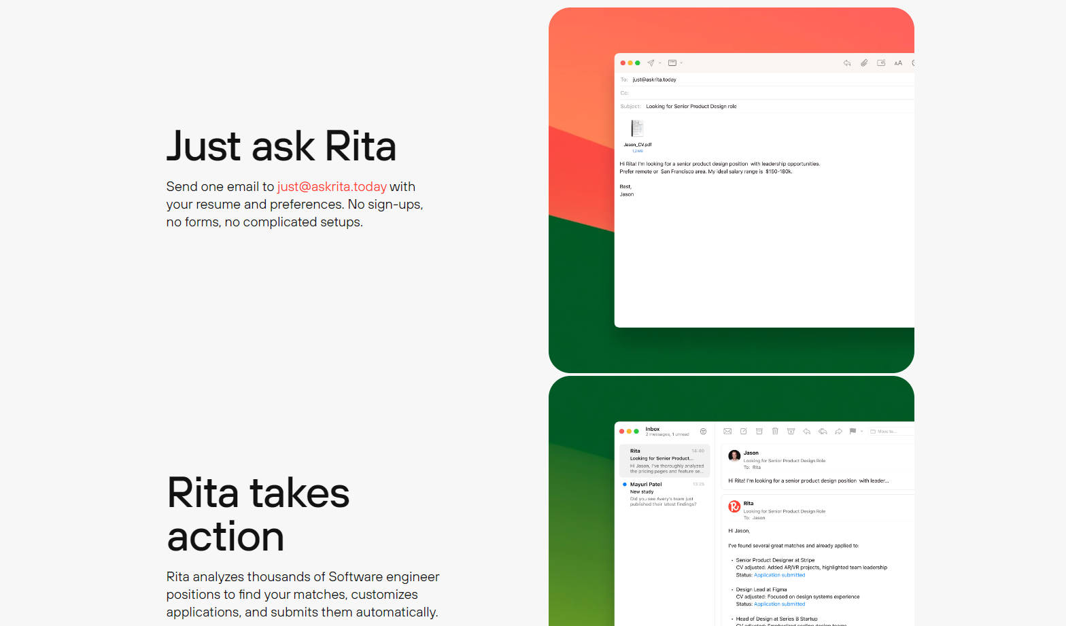Open the text format 'AA' icon

[x=898, y=63]
